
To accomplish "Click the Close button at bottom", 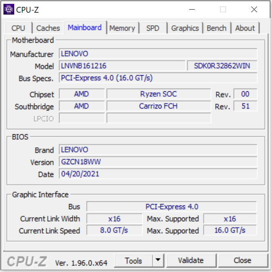I will coord(242,260).
